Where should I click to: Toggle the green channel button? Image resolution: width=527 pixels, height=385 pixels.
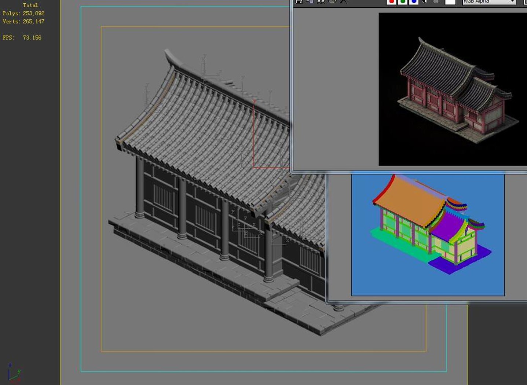point(403,2)
